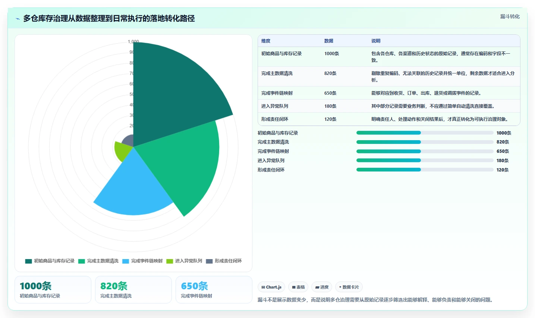
Task: Click the 说明 column header
Action: 376,41
